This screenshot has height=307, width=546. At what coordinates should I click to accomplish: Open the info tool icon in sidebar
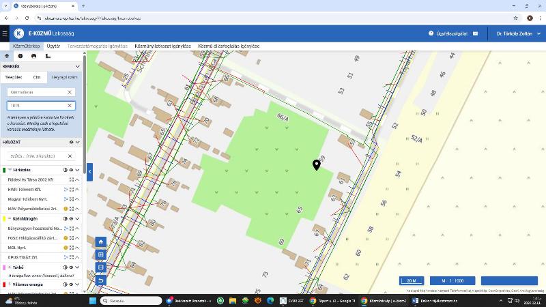[20, 56]
